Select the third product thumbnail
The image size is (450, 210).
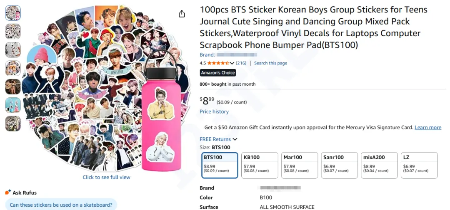tap(13, 50)
